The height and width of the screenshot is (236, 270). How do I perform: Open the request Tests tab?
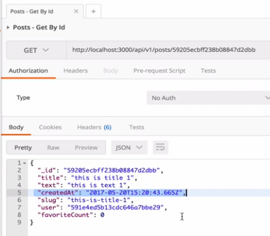[x=208, y=71]
